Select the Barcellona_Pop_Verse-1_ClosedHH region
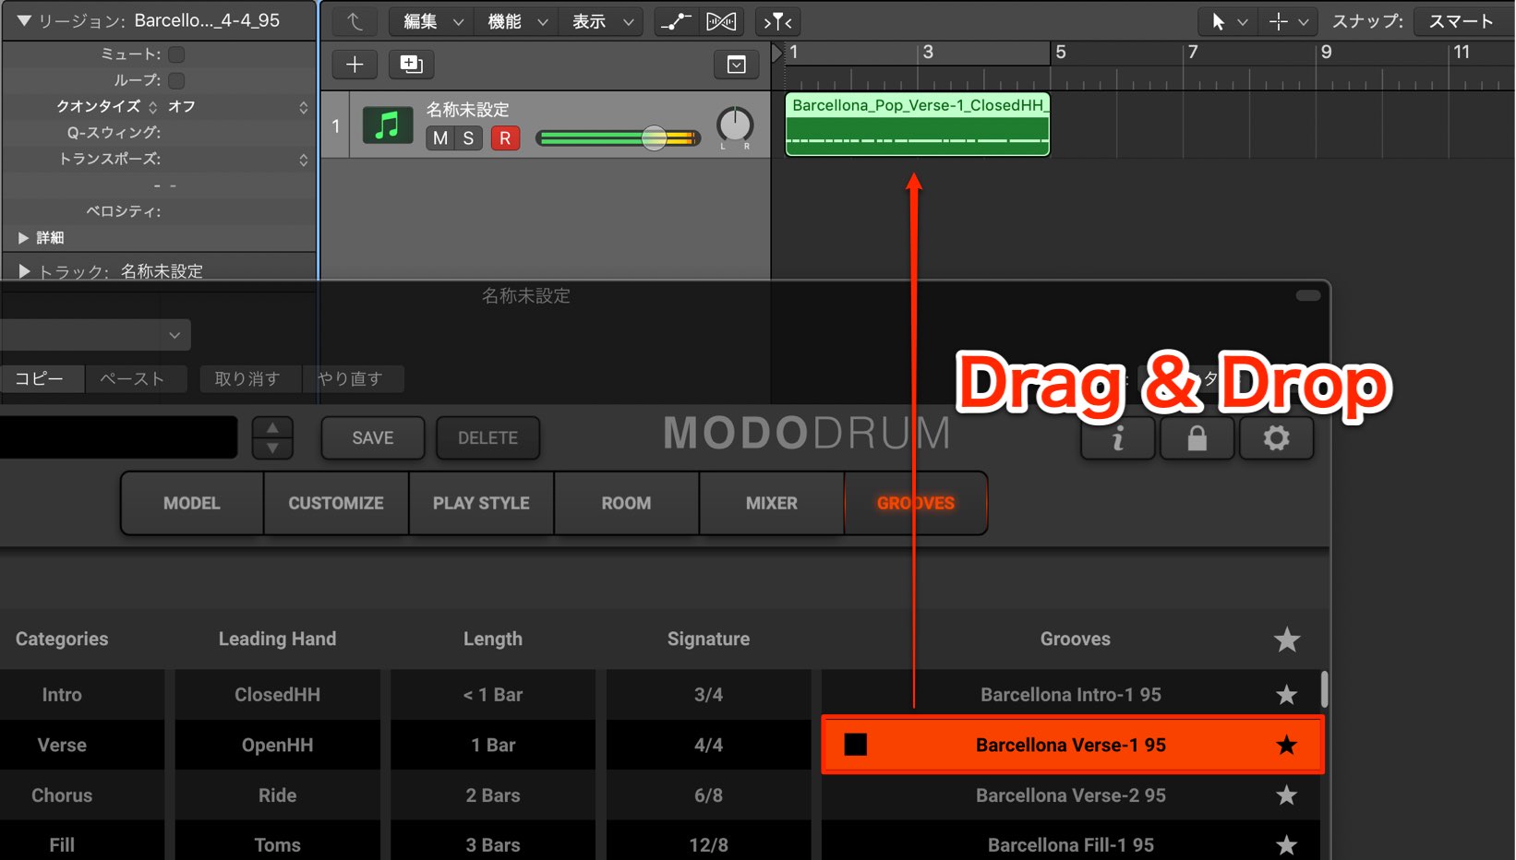 917,125
